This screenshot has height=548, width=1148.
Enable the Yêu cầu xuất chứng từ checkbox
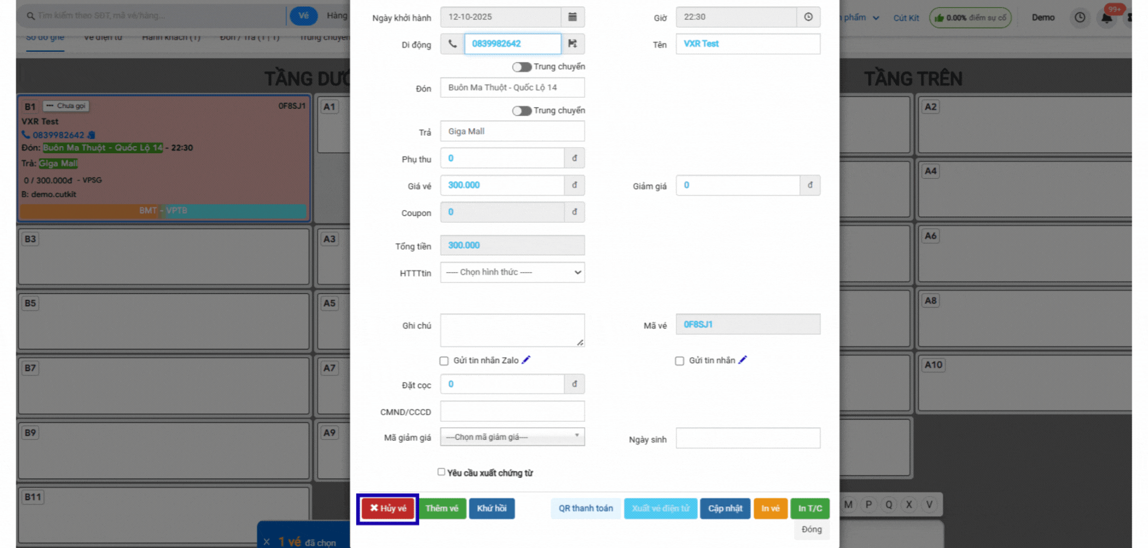441,472
